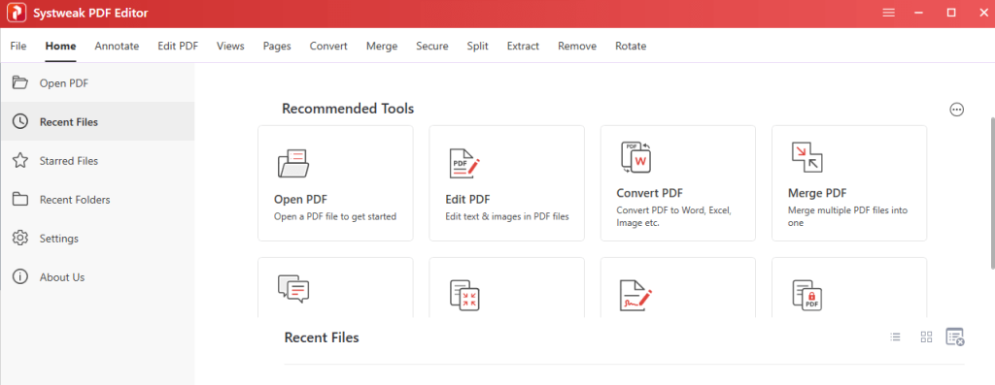Viewport: 995px width, 385px height.
Task: Go to the Merge tab
Action: click(382, 47)
